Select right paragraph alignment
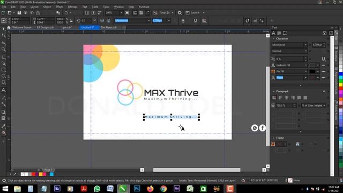The height and width of the screenshot is (193, 343). tap(293, 98)
